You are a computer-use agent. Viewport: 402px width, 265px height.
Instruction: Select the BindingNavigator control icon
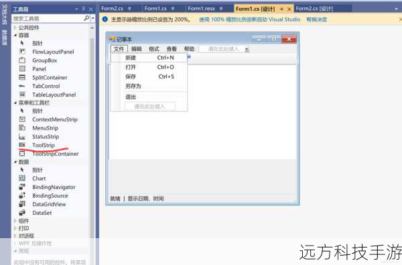coord(22,187)
